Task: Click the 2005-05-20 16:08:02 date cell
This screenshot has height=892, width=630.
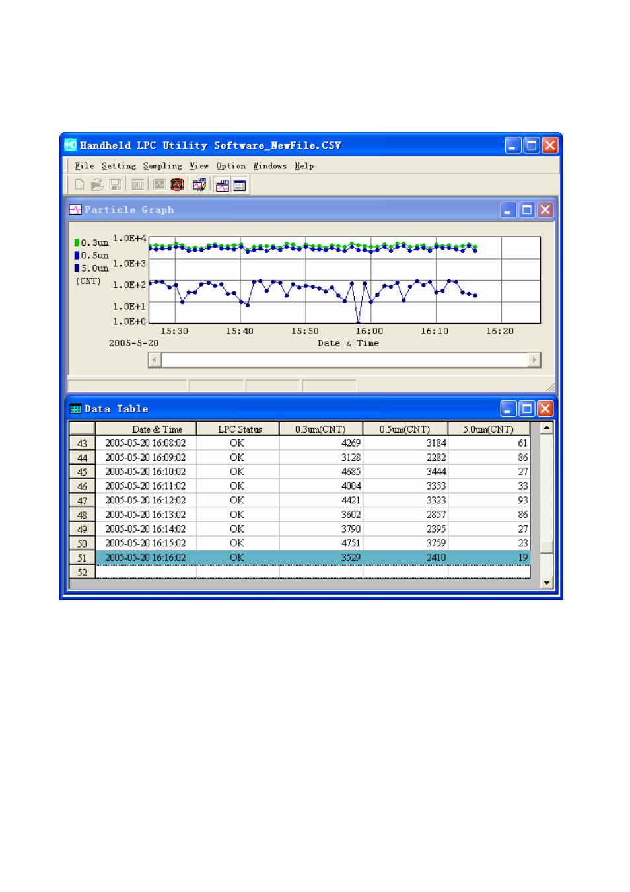Action: pos(146,443)
